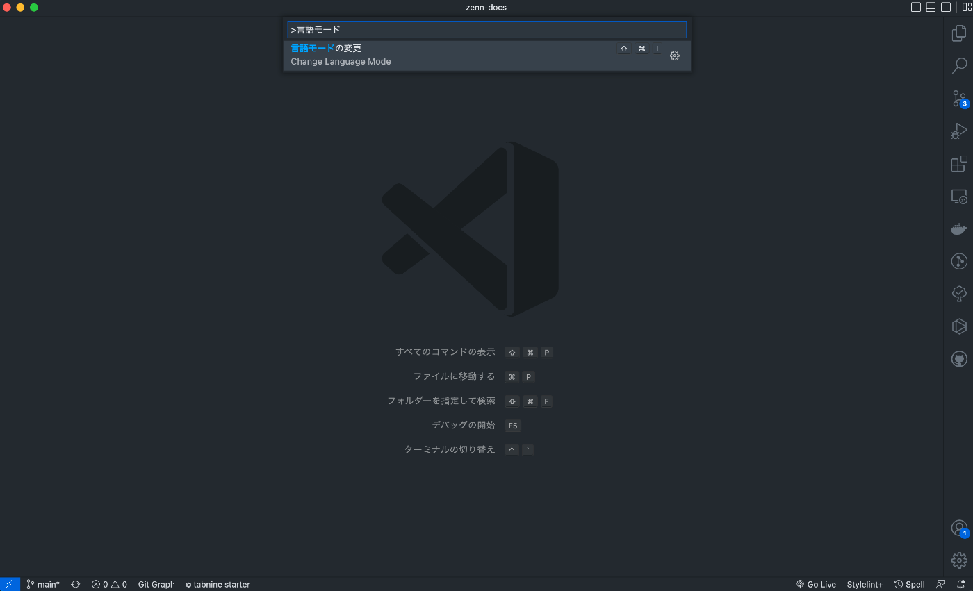Open Customize Layout icon in title bar
The width and height of the screenshot is (973, 591).
967,8
